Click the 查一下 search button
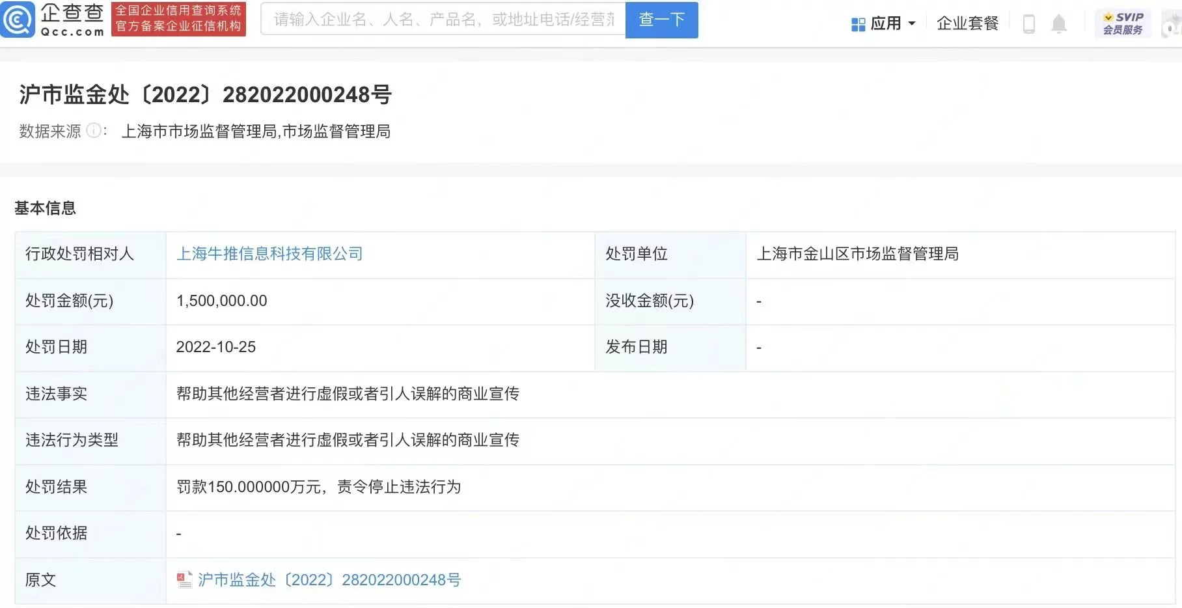 click(x=661, y=20)
